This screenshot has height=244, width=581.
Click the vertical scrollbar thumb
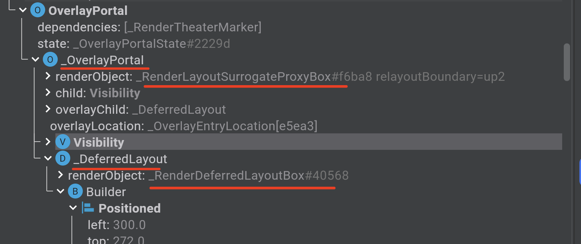pos(566,62)
